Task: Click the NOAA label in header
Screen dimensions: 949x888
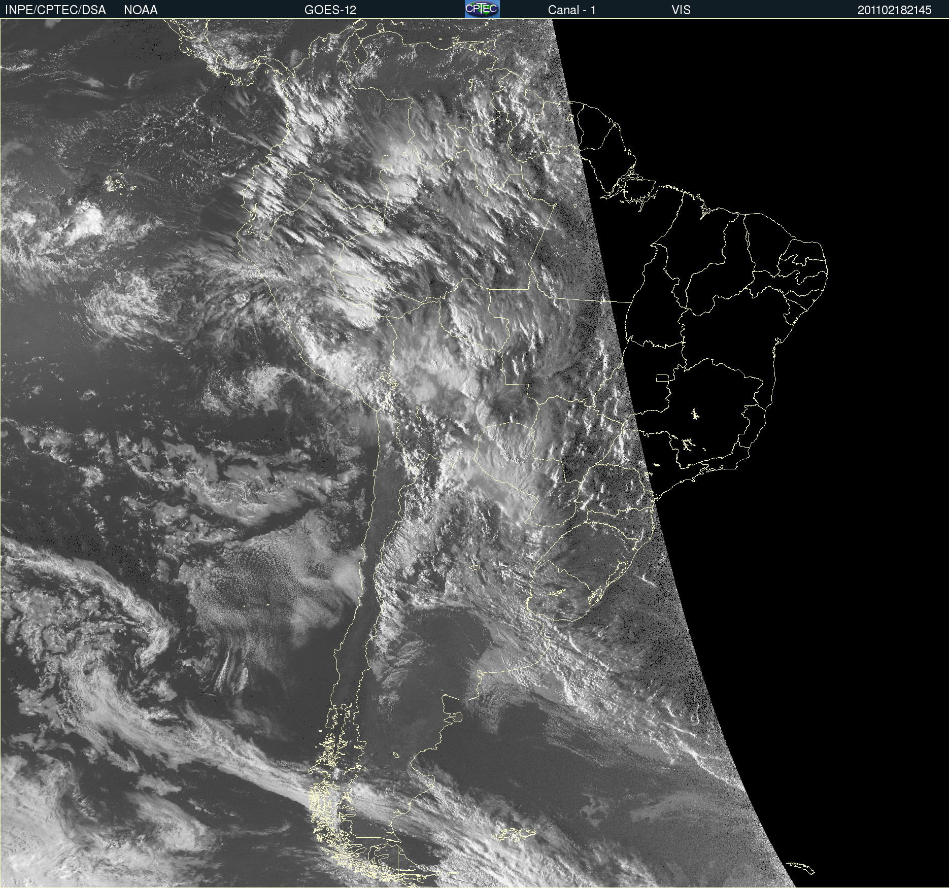Action: 141,10
